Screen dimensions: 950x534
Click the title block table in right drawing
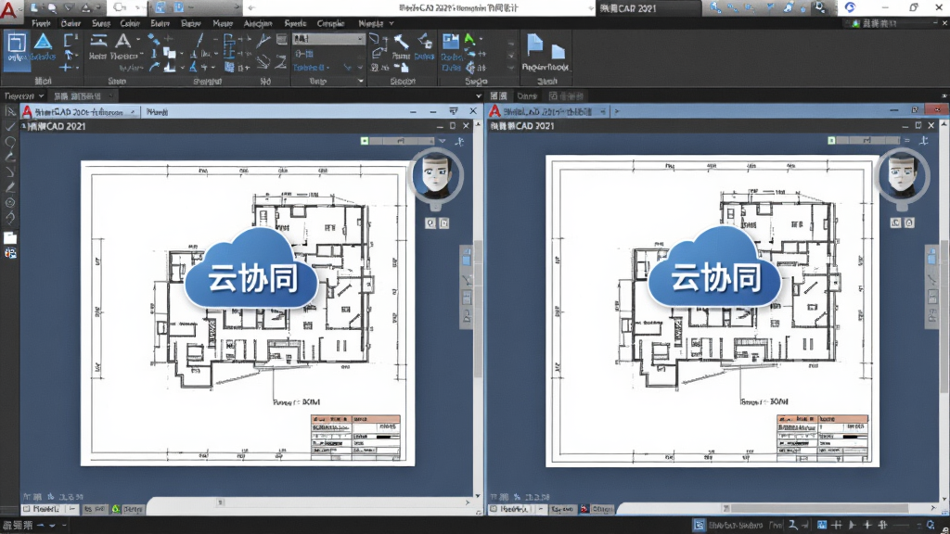click(822, 438)
